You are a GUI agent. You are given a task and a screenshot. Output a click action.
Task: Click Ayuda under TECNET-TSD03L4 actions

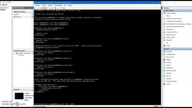point(168,46)
